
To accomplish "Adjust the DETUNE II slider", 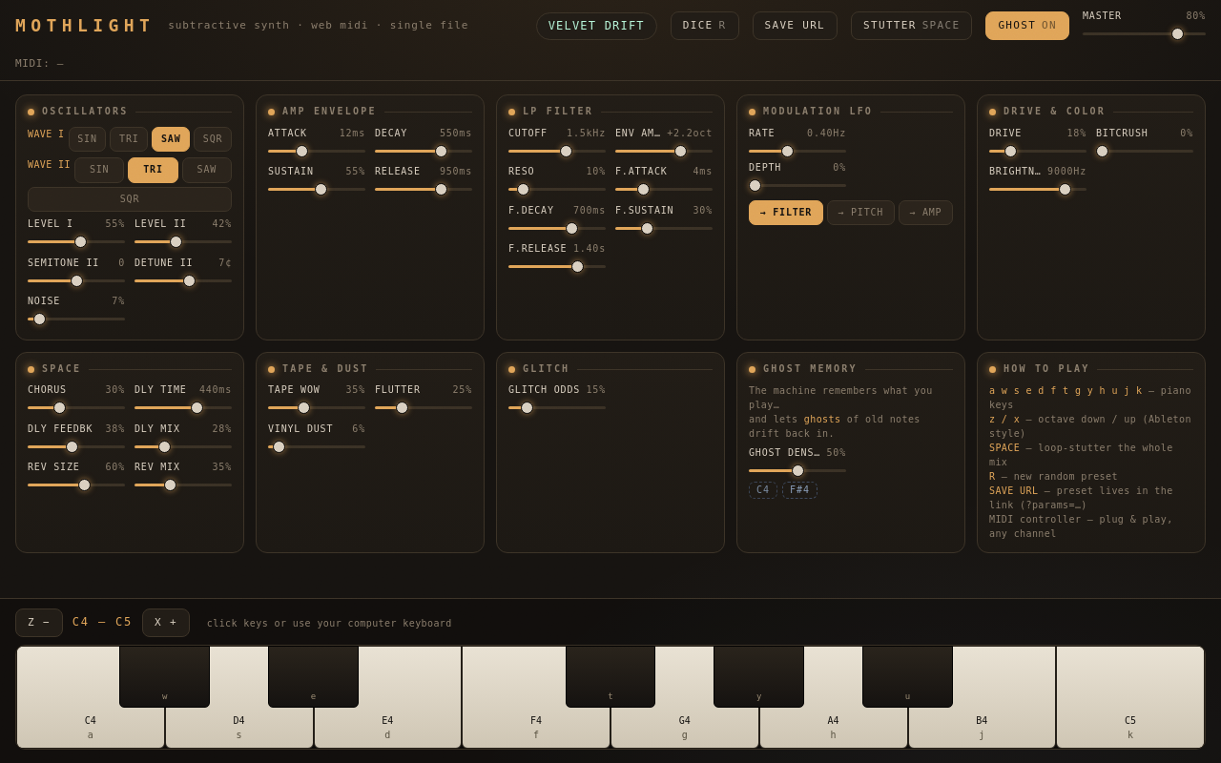I will coord(183,280).
